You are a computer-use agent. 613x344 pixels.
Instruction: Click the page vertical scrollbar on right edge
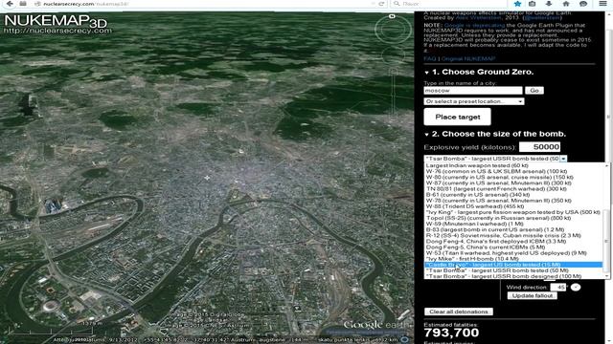608,117
